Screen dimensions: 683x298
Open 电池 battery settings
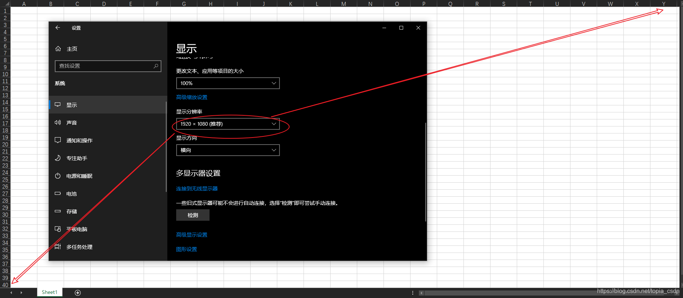108,194
